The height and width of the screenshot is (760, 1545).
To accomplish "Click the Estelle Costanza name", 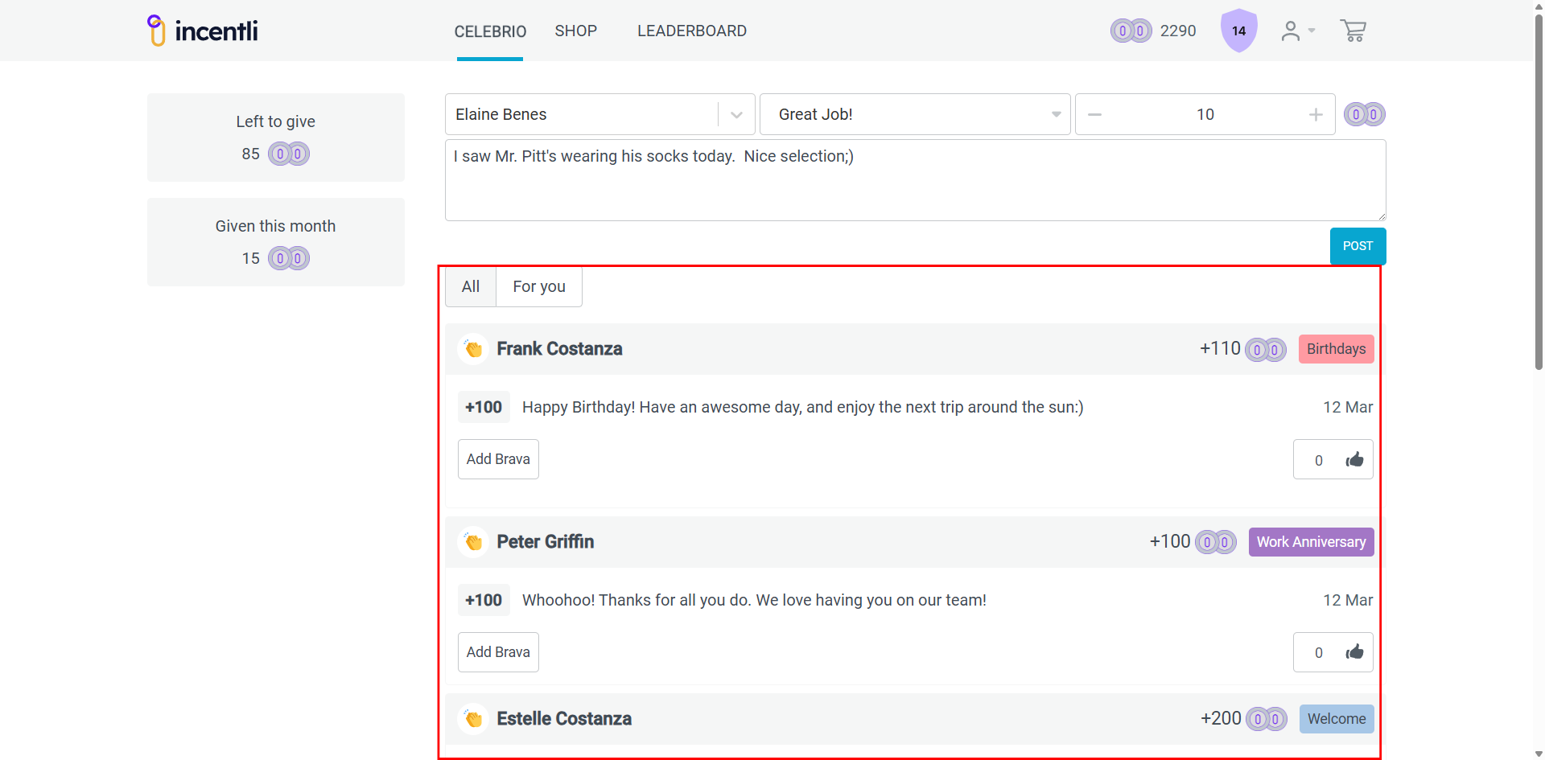I will (x=564, y=719).
